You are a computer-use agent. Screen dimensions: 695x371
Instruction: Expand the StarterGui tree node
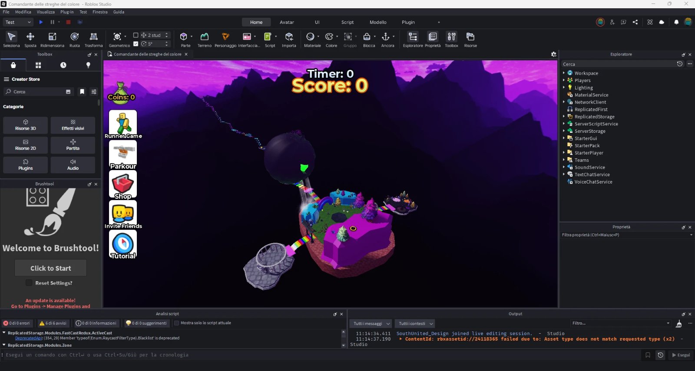[564, 138]
